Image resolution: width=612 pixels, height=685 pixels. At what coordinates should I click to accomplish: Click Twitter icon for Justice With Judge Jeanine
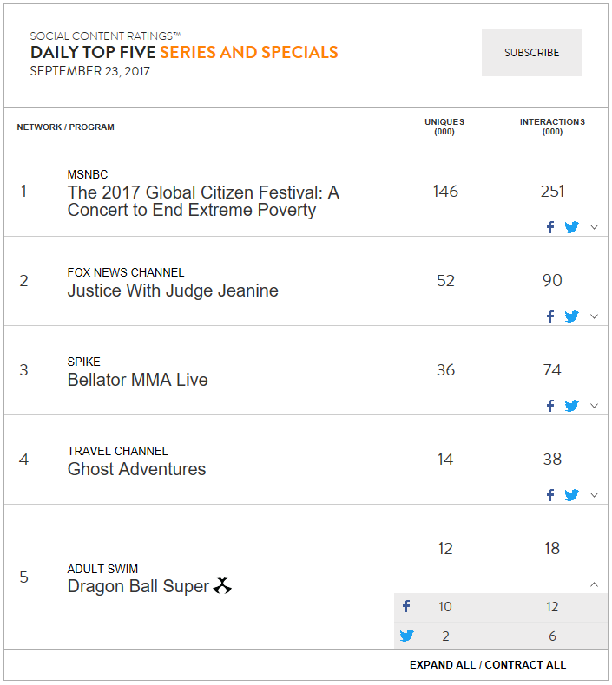tap(571, 316)
